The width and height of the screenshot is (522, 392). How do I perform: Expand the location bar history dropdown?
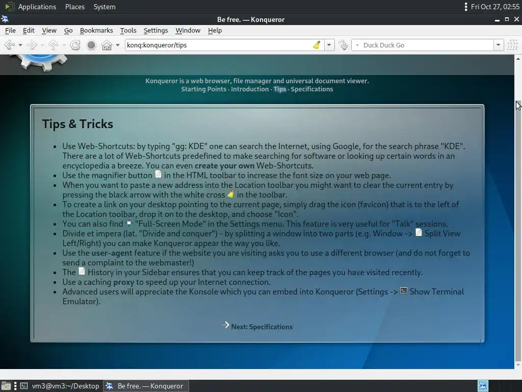coord(329,45)
